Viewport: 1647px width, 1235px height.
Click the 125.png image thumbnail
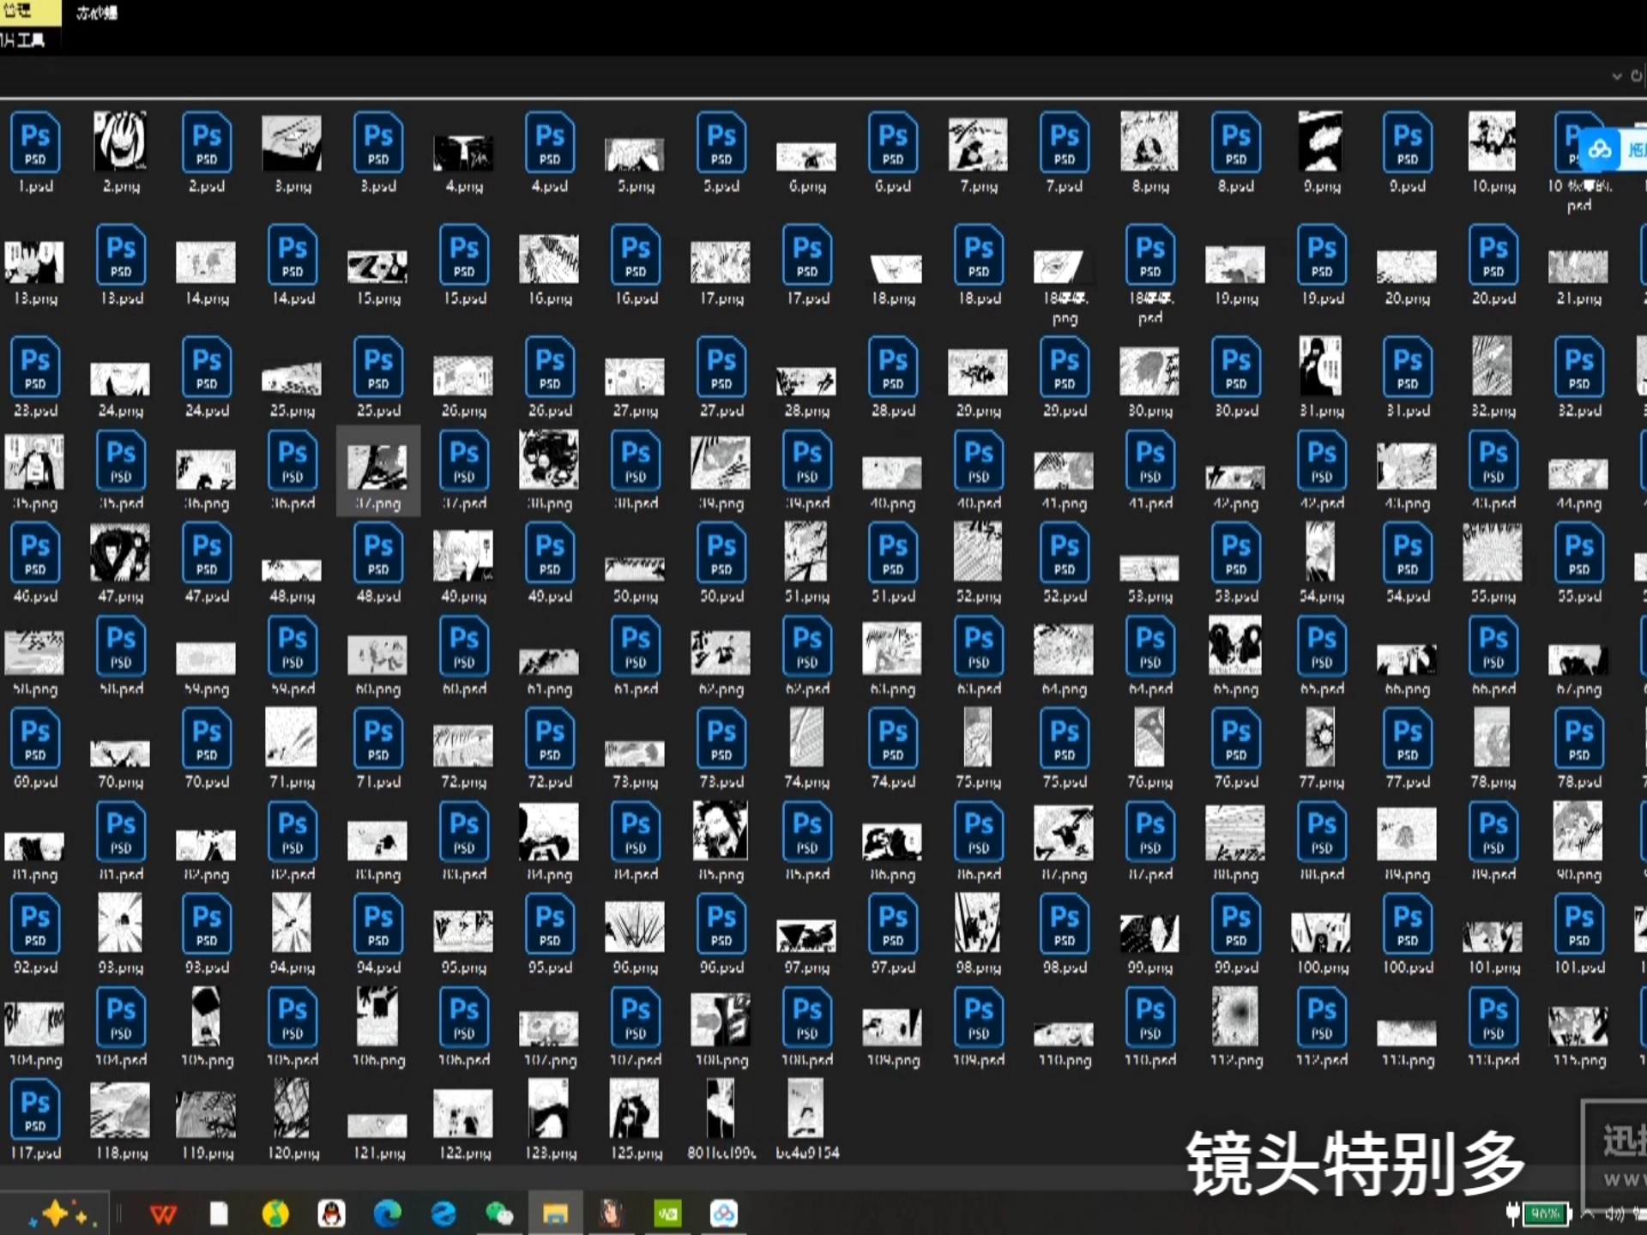(x=634, y=1109)
